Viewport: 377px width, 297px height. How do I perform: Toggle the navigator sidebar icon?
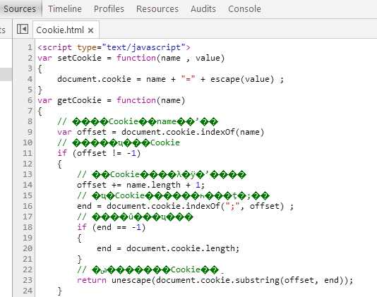pyautogui.click(x=23, y=30)
